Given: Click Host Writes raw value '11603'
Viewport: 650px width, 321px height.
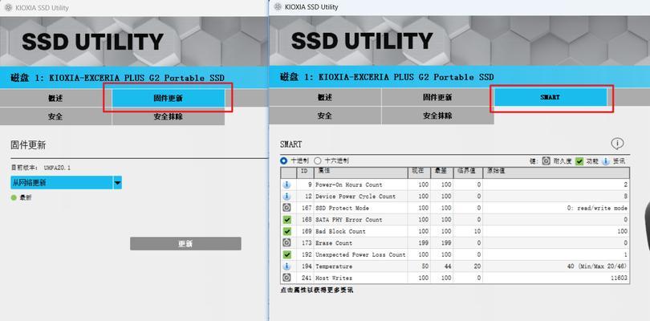Looking at the screenshot, I should point(620,278).
